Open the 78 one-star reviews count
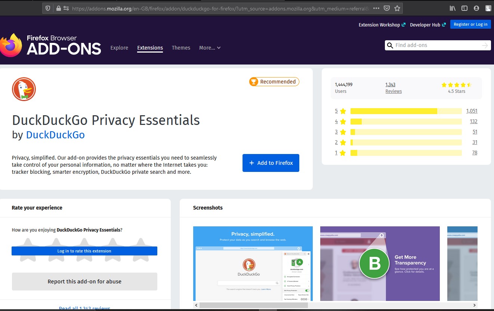This screenshot has height=311, width=494. (x=475, y=153)
